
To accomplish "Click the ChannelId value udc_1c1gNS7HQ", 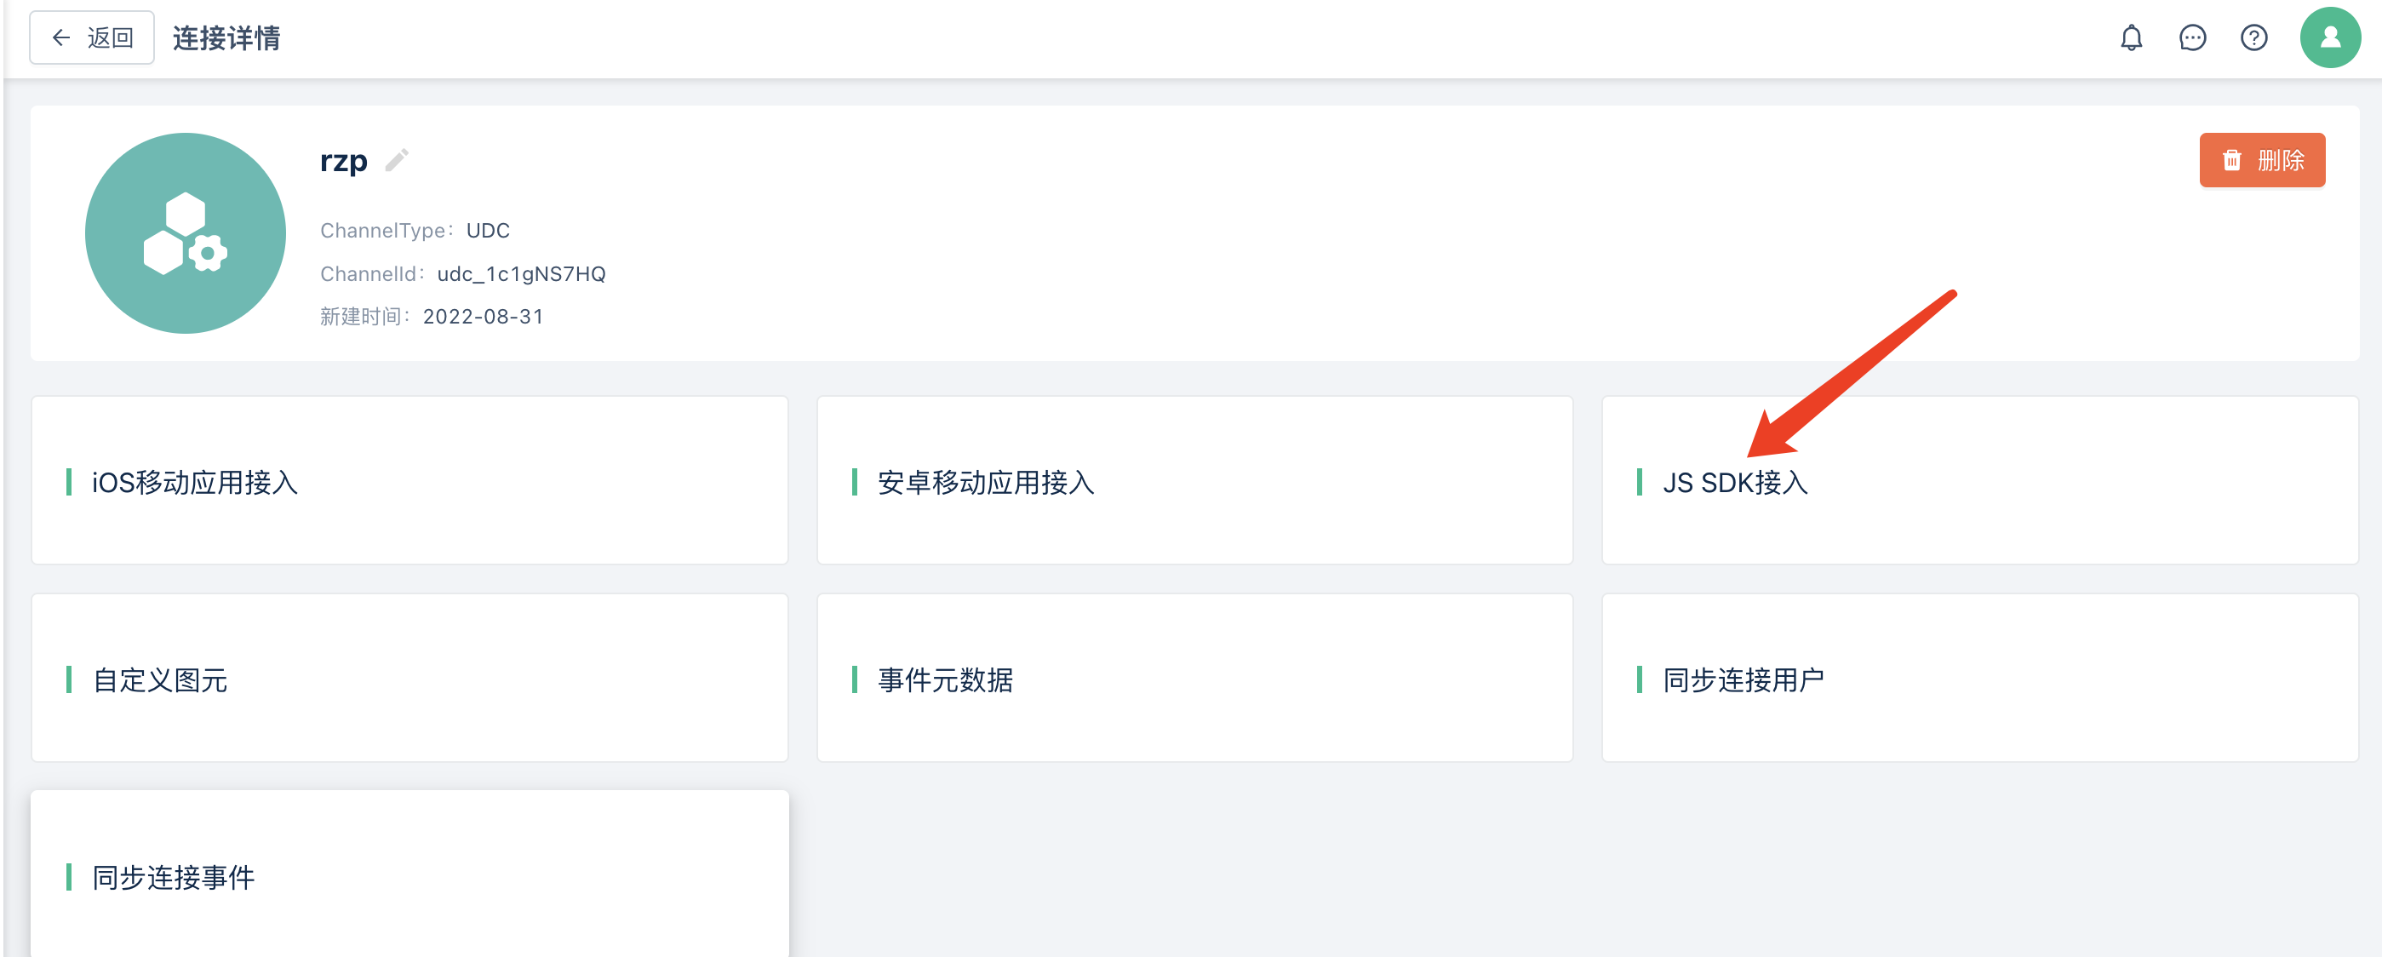I will [522, 273].
